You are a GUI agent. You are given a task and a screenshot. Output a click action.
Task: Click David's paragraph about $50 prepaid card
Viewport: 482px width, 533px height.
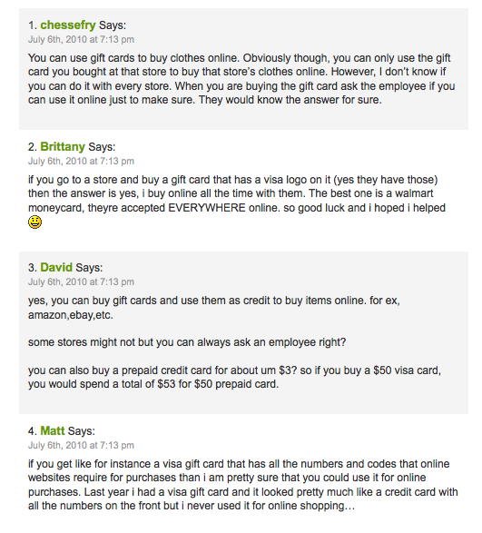(234, 377)
